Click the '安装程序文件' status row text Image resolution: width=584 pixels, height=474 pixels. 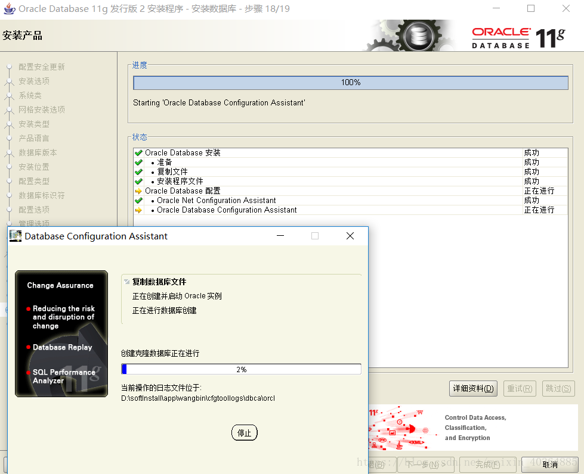coord(180,182)
